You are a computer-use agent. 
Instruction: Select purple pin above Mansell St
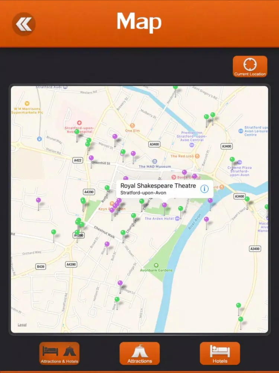coord(115,136)
